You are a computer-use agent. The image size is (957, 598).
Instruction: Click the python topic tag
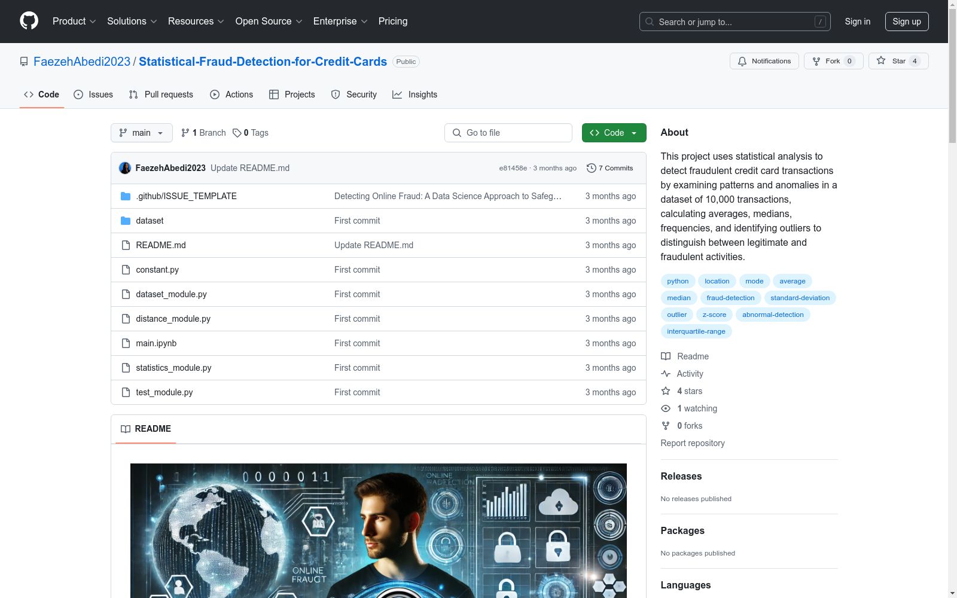pyautogui.click(x=678, y=281)
